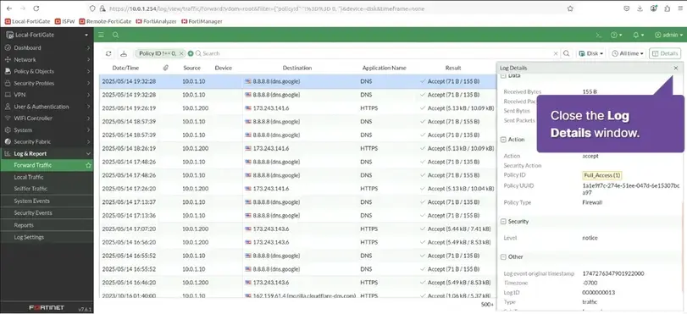This screenshot has height=314, width=687.
Task: Open the Disk log source dropdown
Action: pyautogui.click(x=590, y=53)
